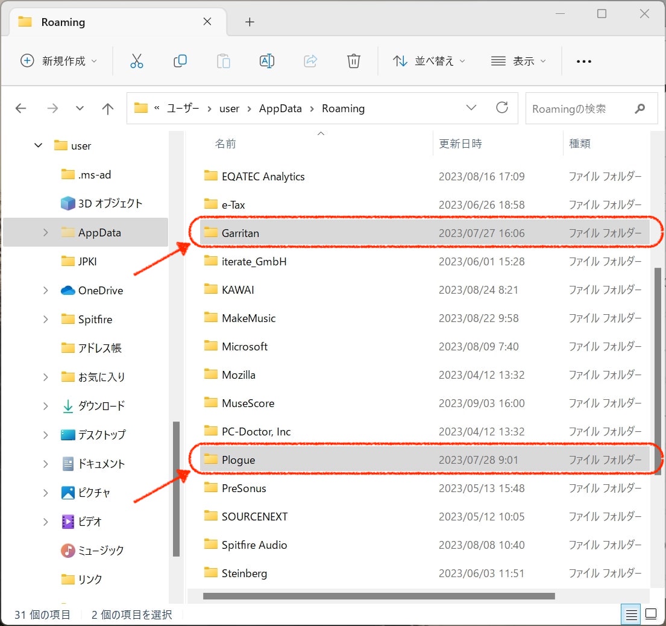Select the MuseScore folder
This screenshot has height=626, width=666.
point(248,403)
